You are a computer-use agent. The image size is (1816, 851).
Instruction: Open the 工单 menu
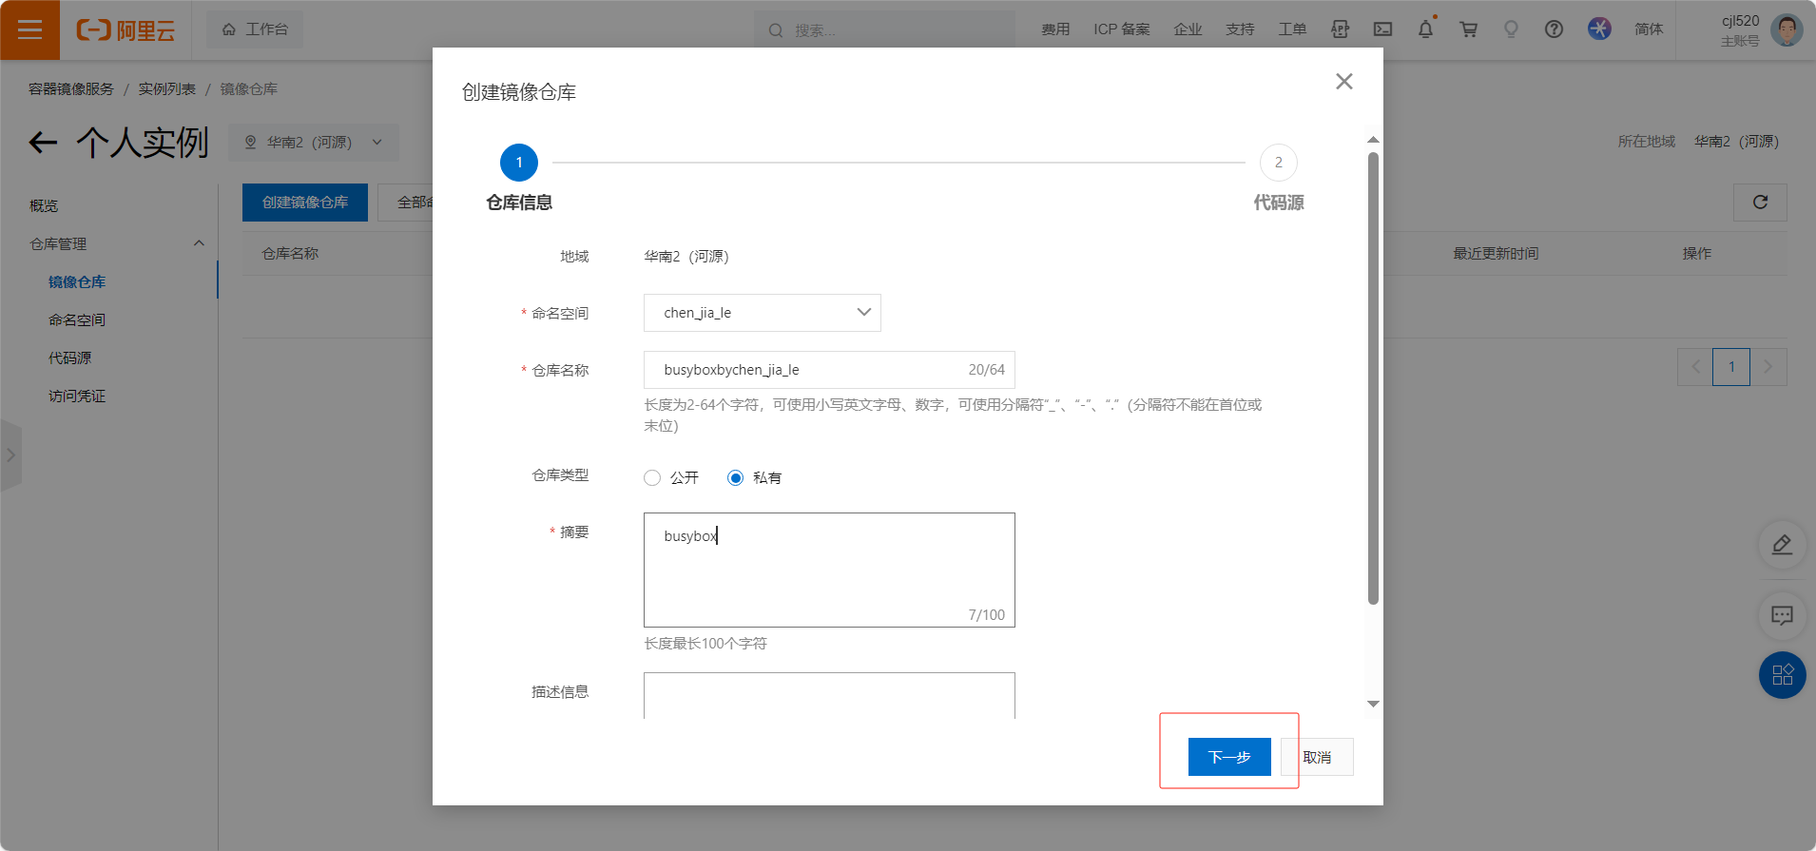(1292, 29)
